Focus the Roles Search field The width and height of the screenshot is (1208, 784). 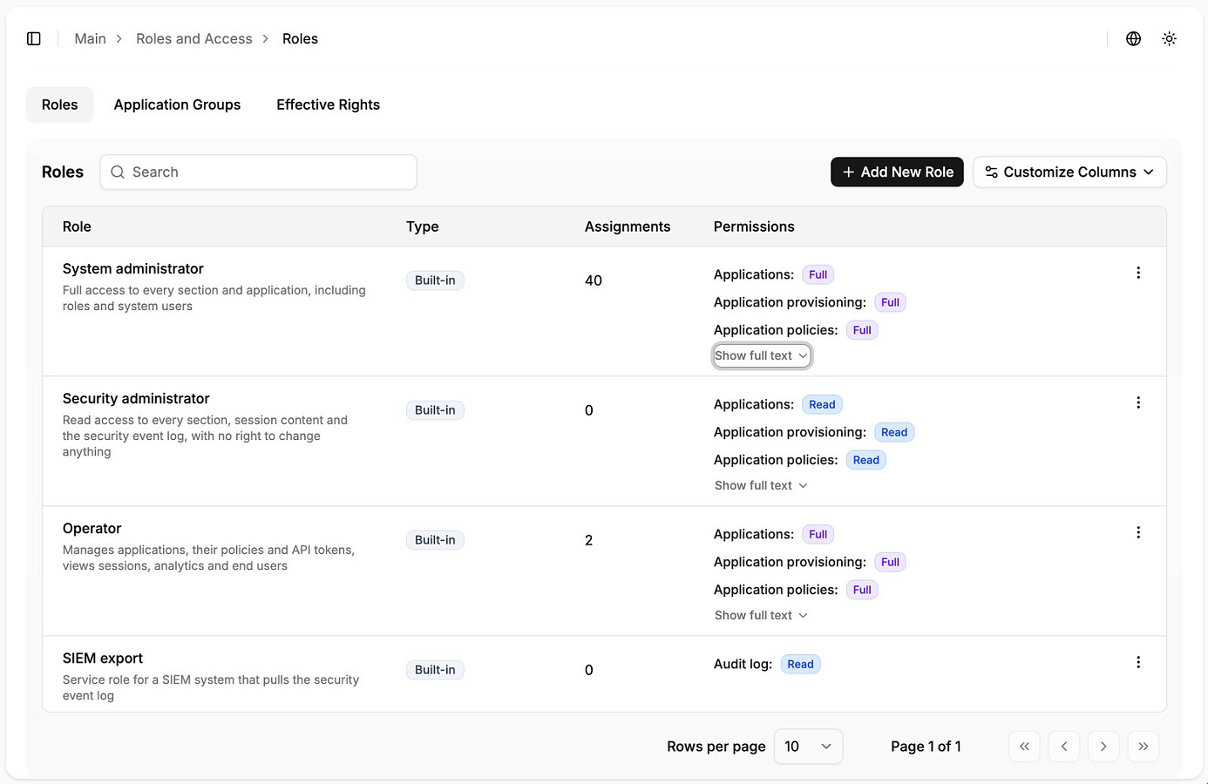258,172
